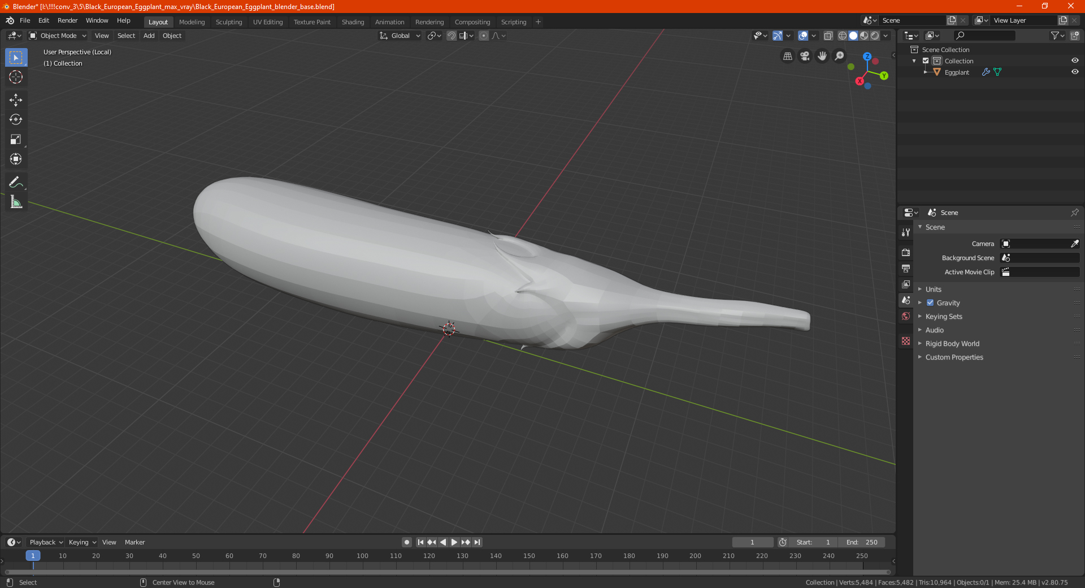The image size is (1085, 588).
Task: Click the current frame number field
Action: coord(752,542)
